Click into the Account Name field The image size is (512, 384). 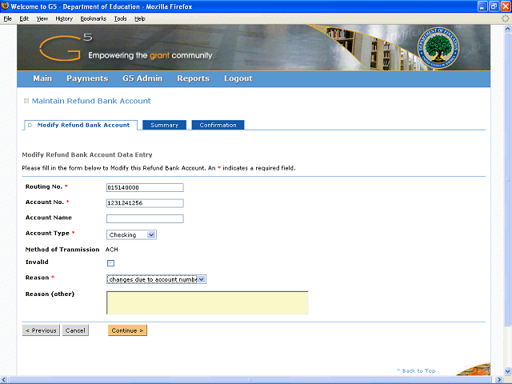[x=145, y=218]
